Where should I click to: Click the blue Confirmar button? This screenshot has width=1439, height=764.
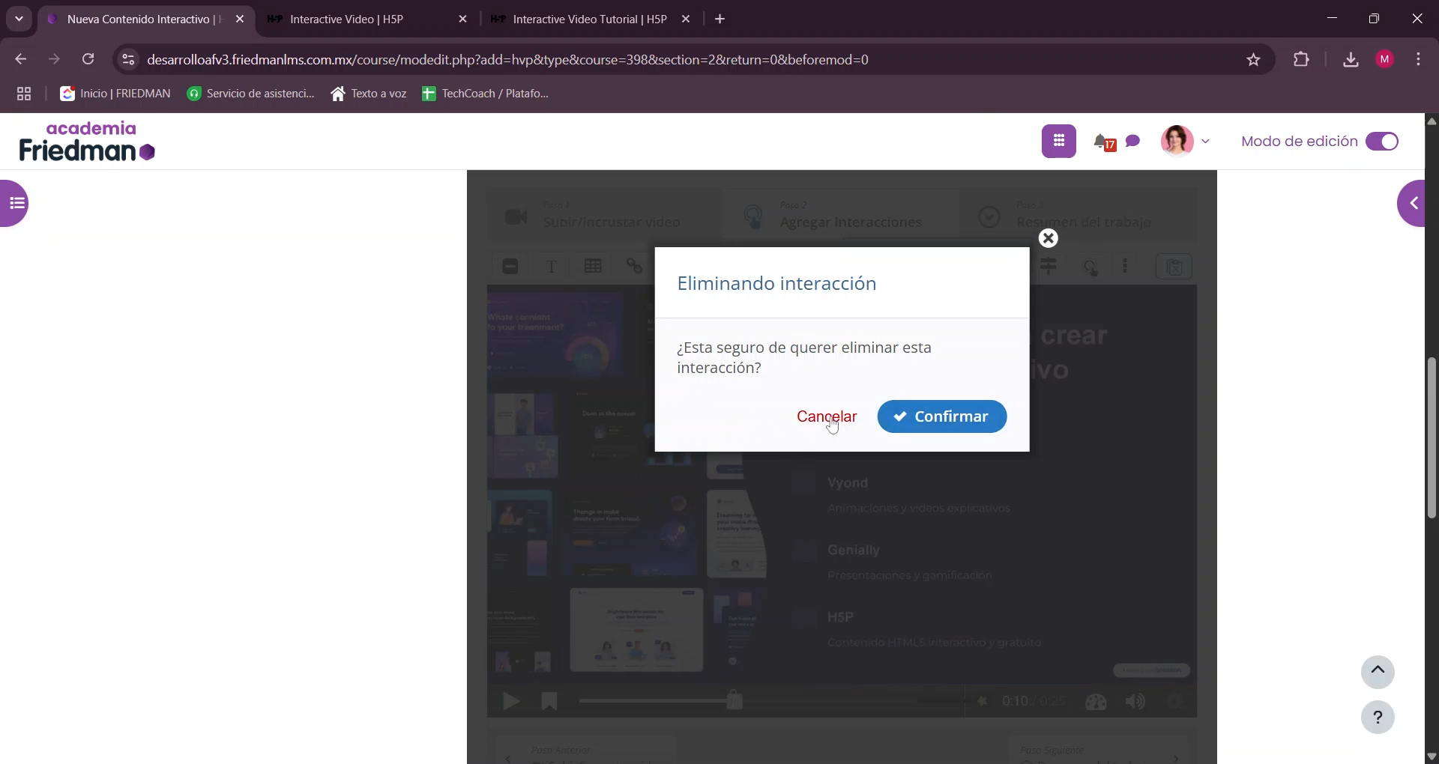tap(941, 416)
